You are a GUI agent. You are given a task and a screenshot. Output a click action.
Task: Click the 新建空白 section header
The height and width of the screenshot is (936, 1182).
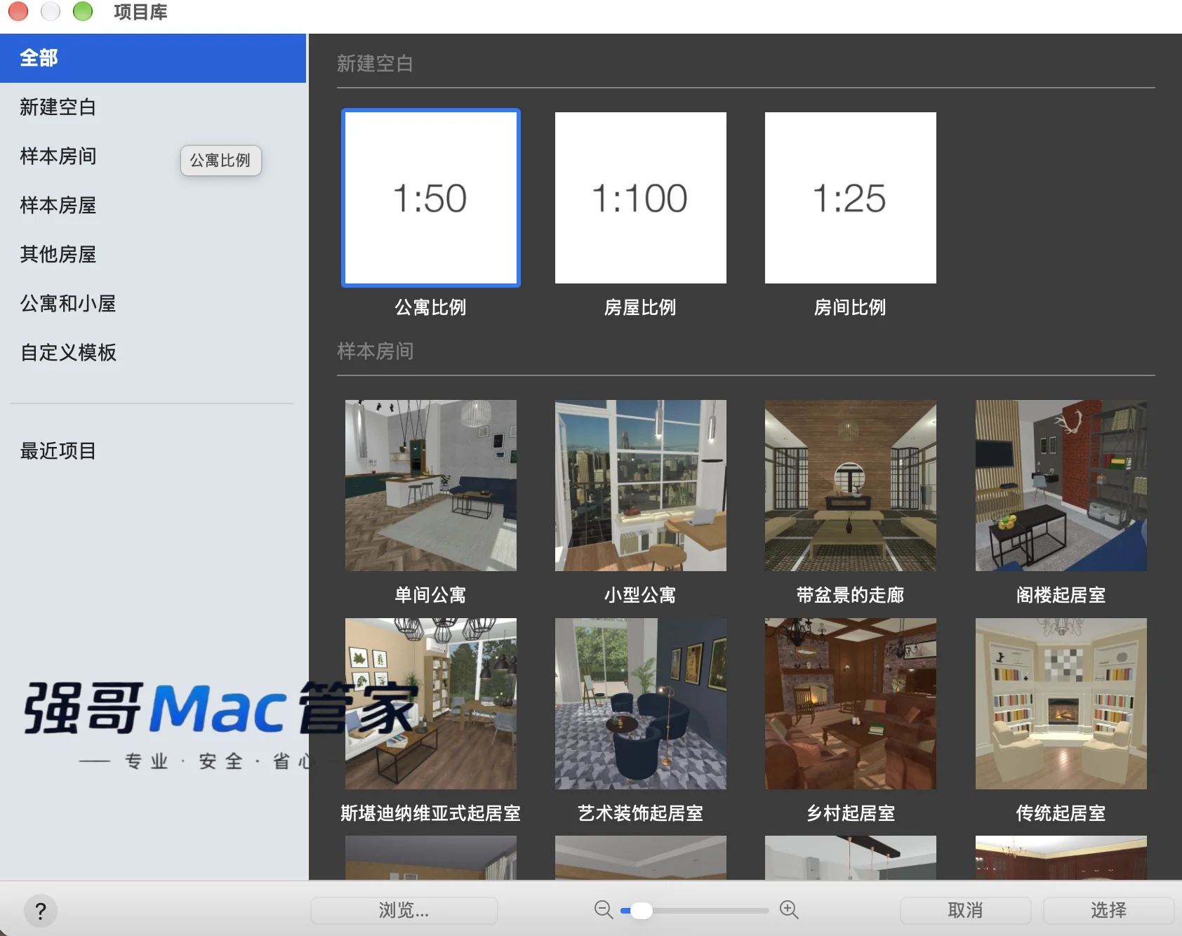pos(375,64)
